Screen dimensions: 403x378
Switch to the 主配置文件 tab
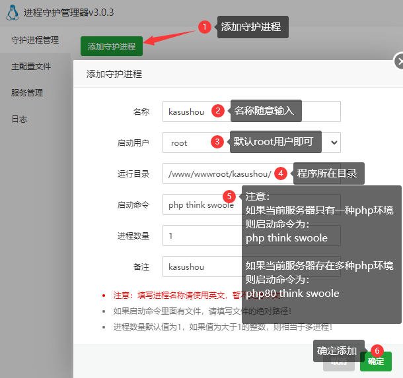click(x=31, y=67)
